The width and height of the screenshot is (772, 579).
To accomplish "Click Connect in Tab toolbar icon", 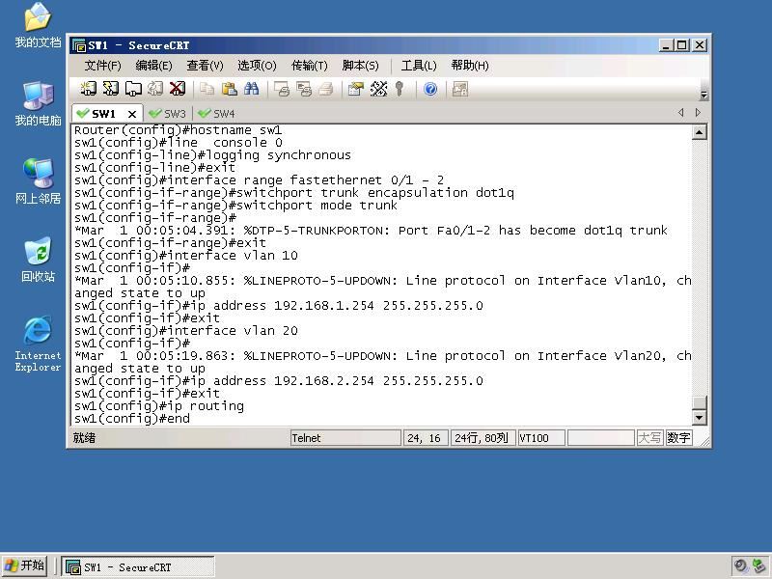I will pos(133,89).
